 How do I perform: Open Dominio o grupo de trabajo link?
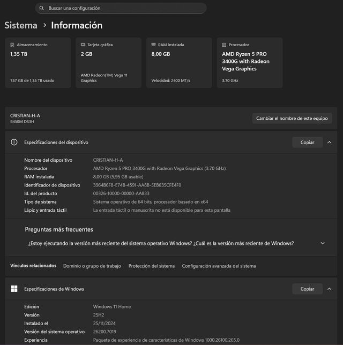(x=92, y=266)
